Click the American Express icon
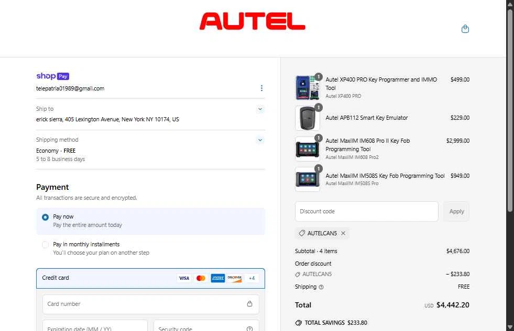 pyautogui.click(x=217, y=278)
